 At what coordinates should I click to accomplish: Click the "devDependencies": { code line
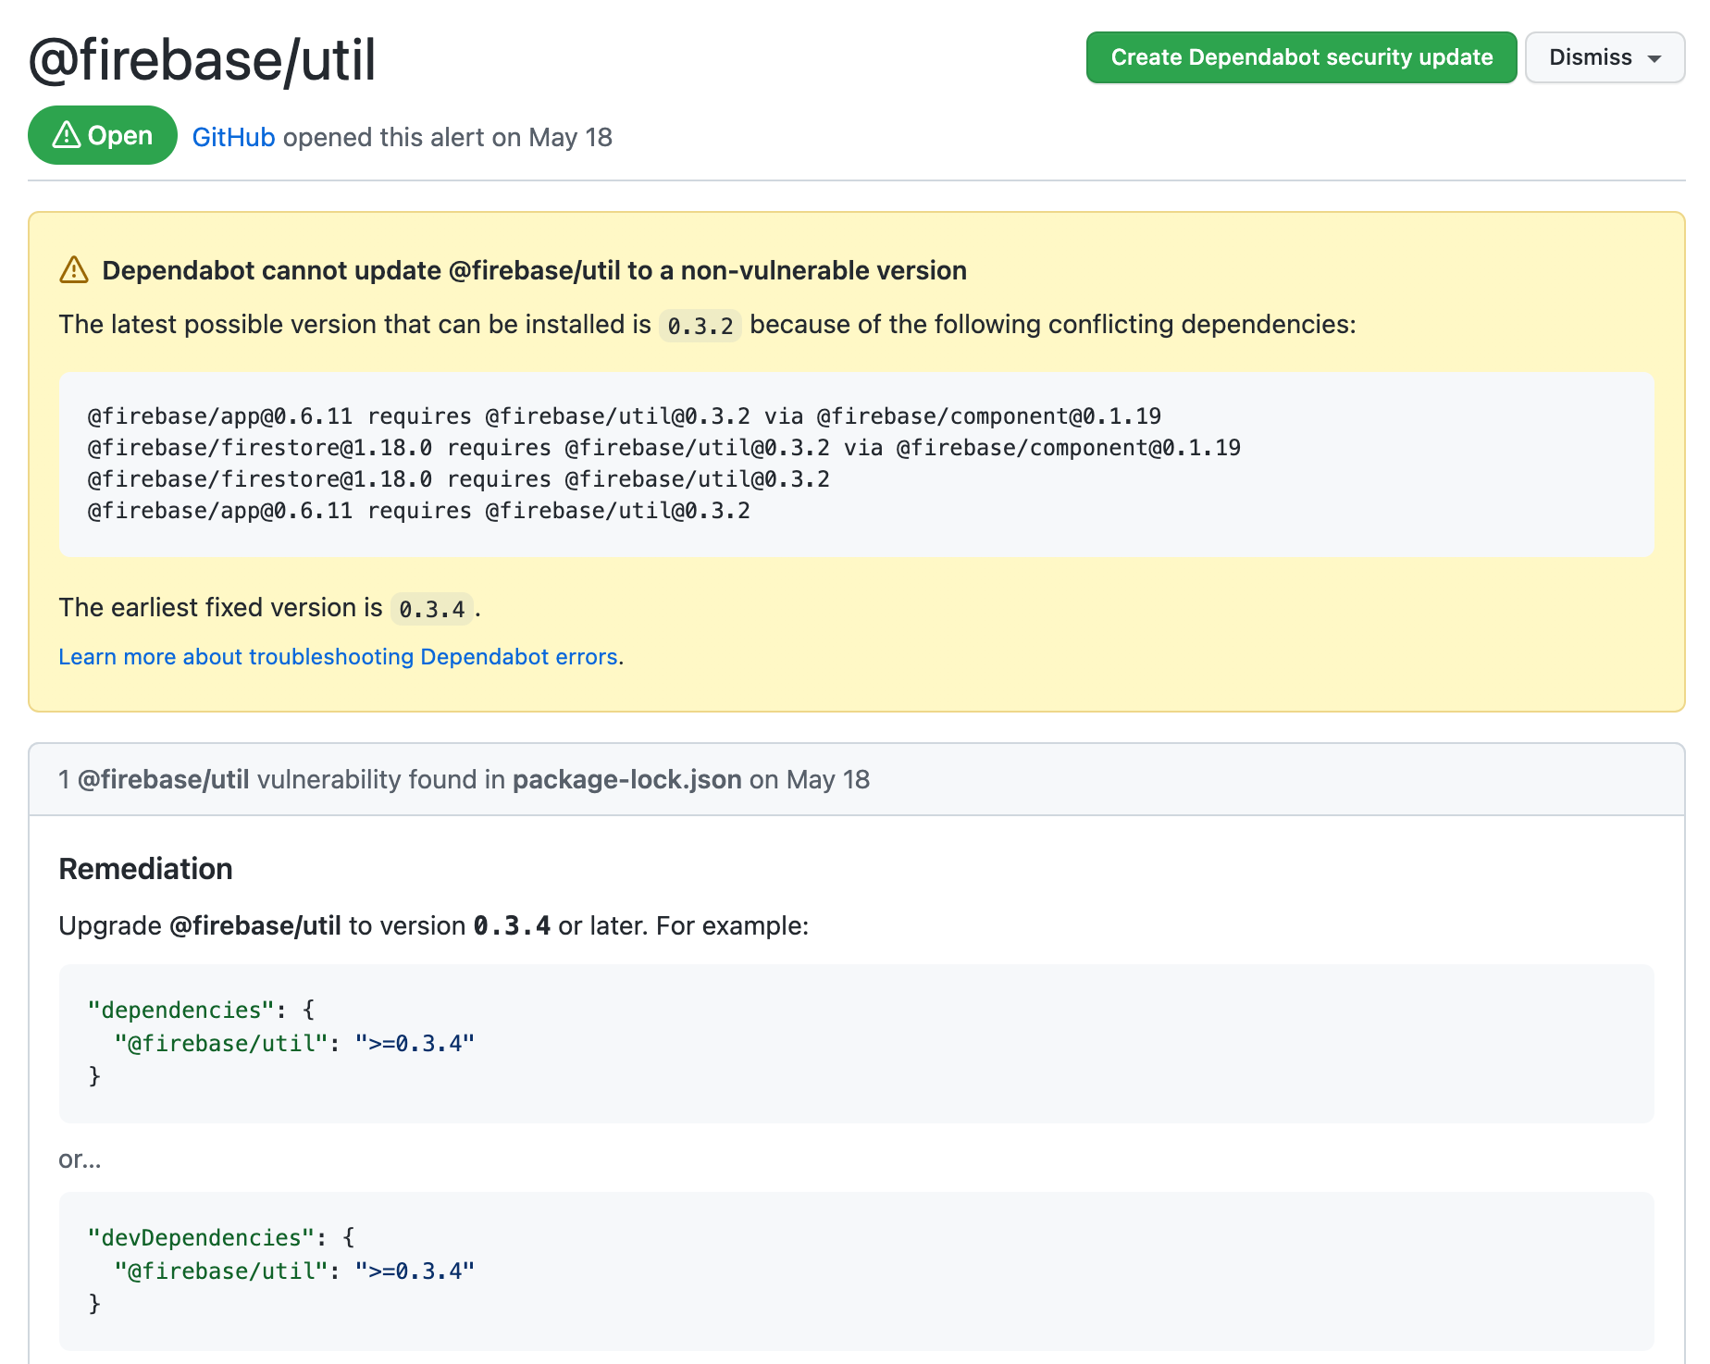pos(221,1237)
